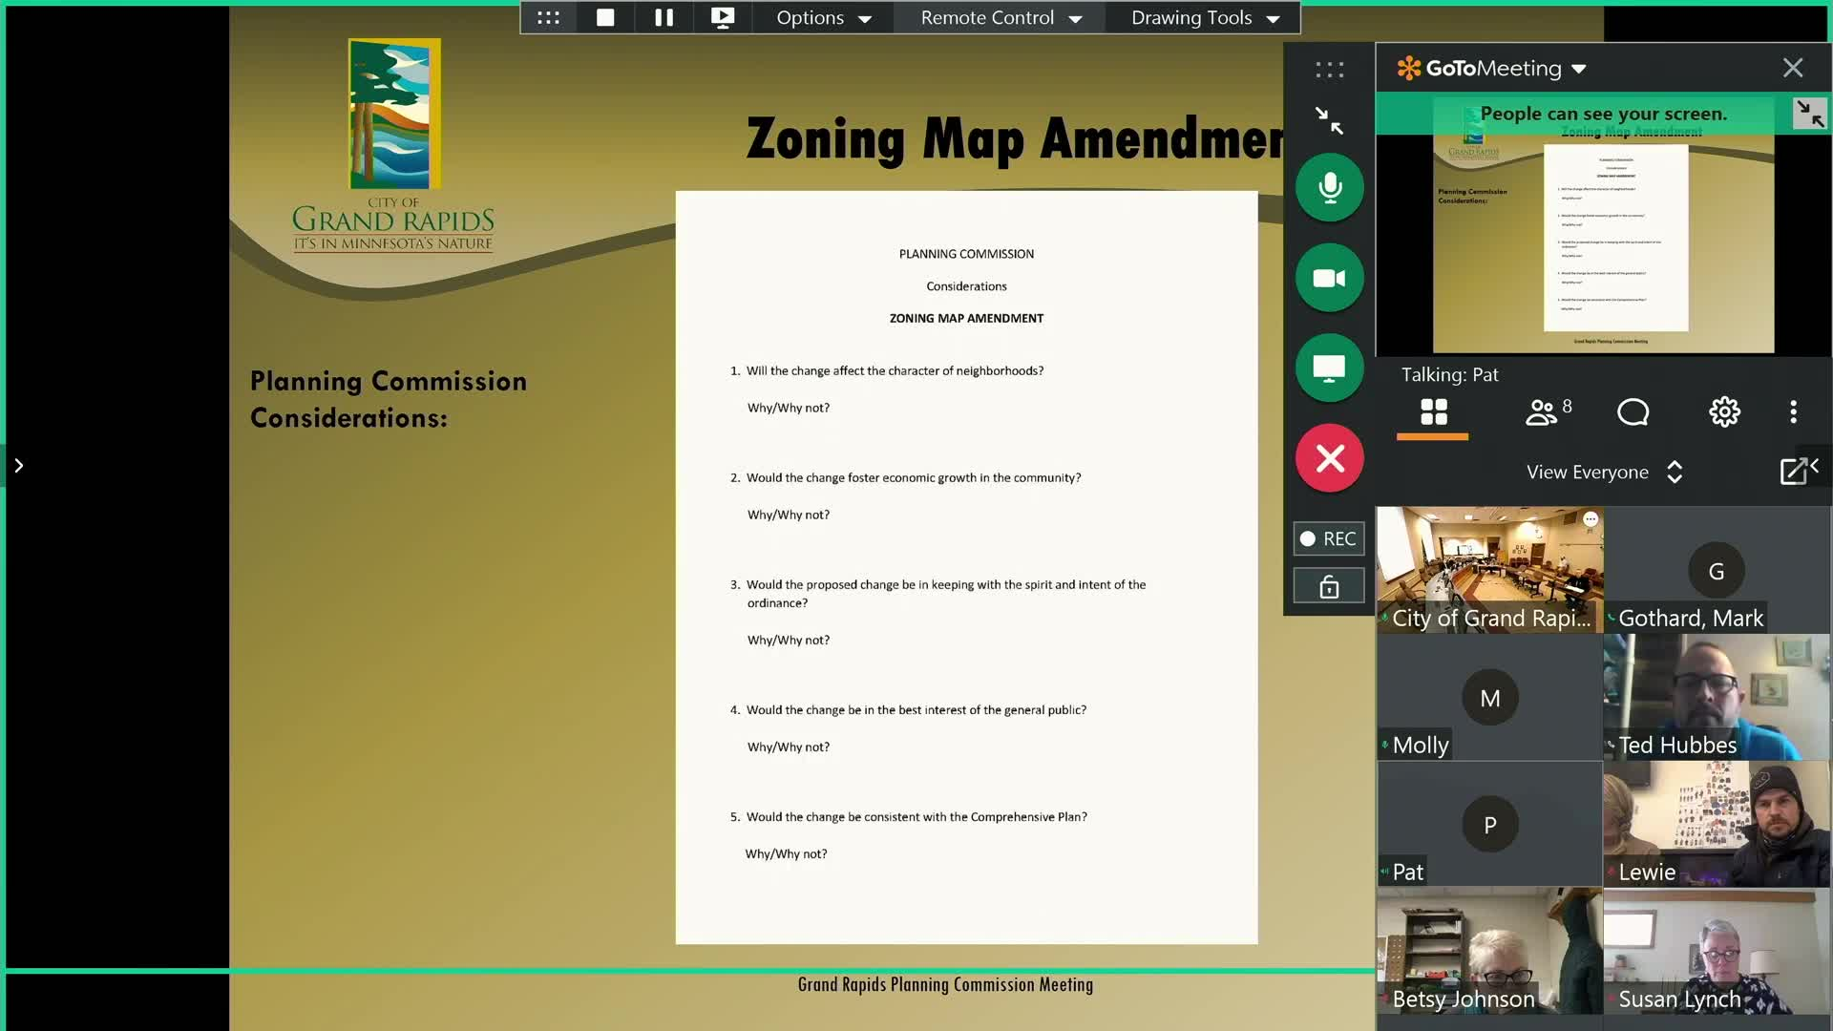The height and width of the screenshot is (1031, 1833).
Task: Select the Pat participant tile
Action: tap(1489, 824)
